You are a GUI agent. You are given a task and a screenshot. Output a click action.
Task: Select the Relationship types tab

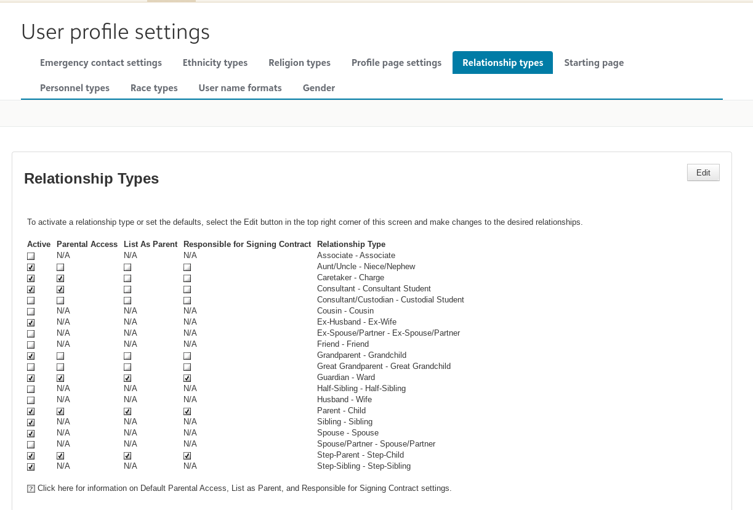[x=502, y=63]
